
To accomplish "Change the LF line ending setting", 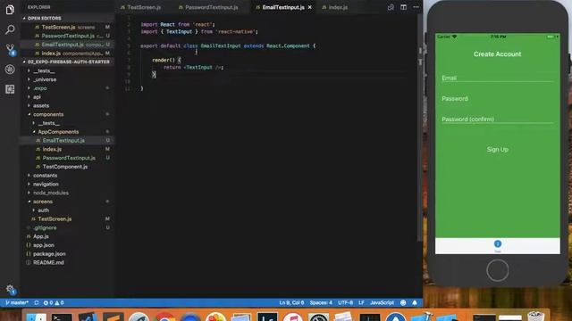I will (361, 303).
